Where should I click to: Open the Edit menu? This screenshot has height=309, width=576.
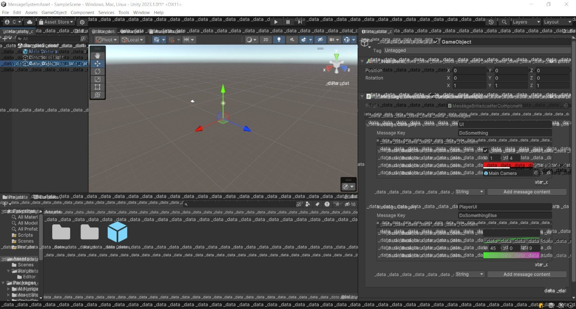17,13
